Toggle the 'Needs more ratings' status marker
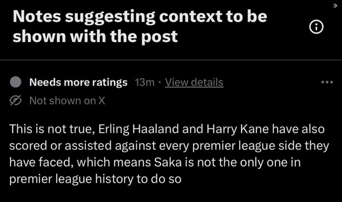342x202 pixels. (x=16, y=82)
